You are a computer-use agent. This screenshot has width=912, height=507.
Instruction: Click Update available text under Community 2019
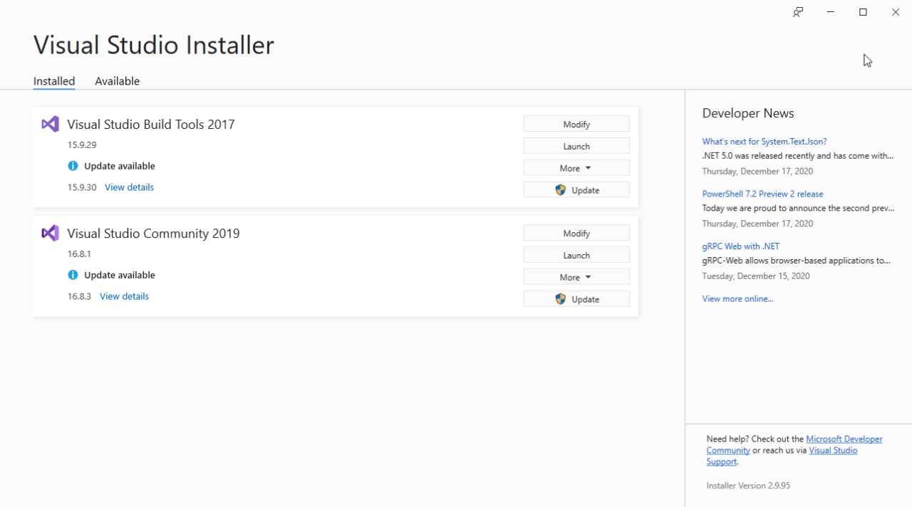click(x=119, y=275)
